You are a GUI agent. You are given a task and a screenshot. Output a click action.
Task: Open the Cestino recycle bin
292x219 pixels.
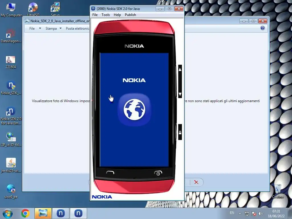pos(278,191)
